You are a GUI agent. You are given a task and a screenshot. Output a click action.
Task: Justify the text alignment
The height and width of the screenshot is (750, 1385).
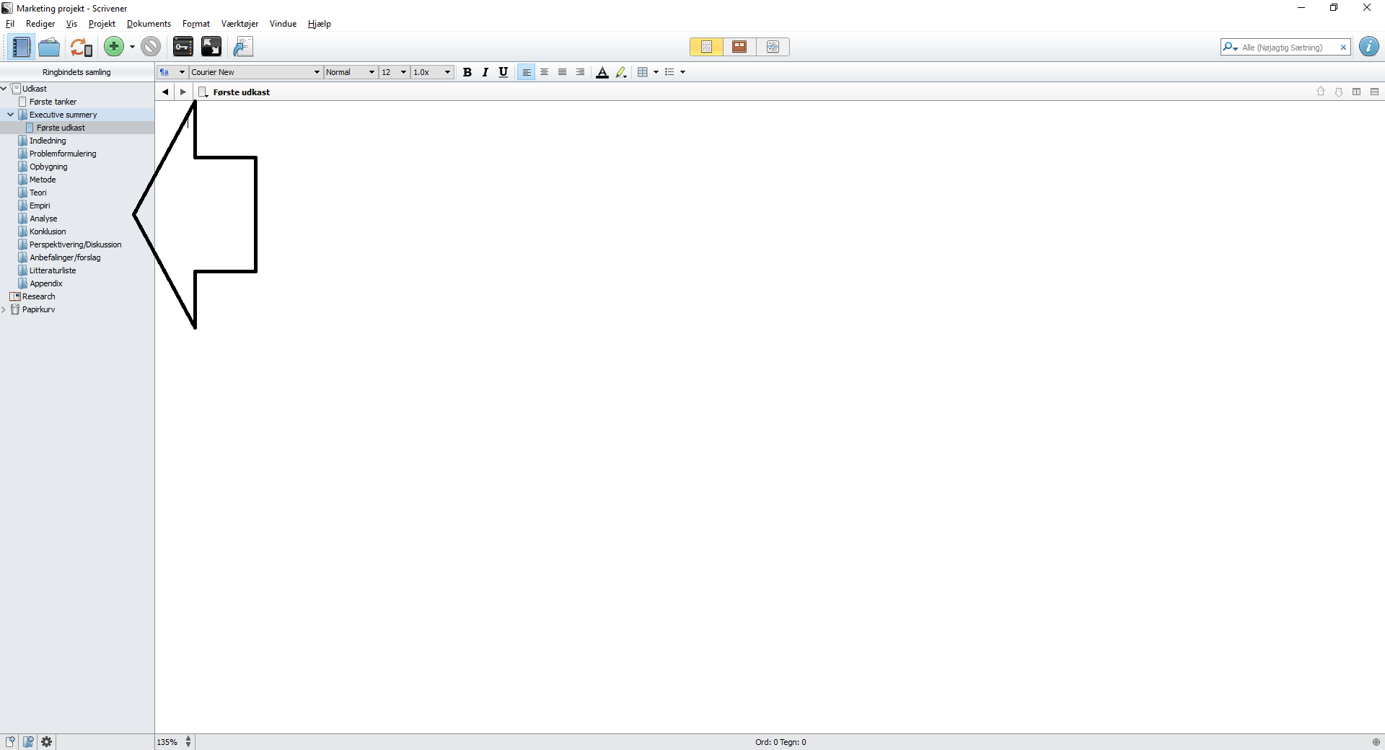[x=563, y=72]
